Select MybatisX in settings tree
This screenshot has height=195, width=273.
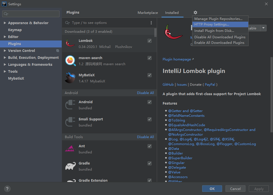coord(16,78)
